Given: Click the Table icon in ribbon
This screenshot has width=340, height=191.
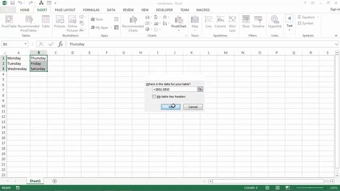Looking at the screenshot, I should coord(46,22).
